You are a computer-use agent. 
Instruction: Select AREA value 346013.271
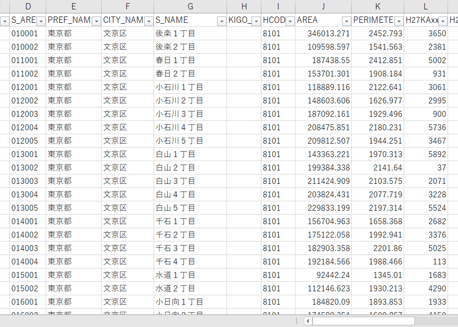323,33
